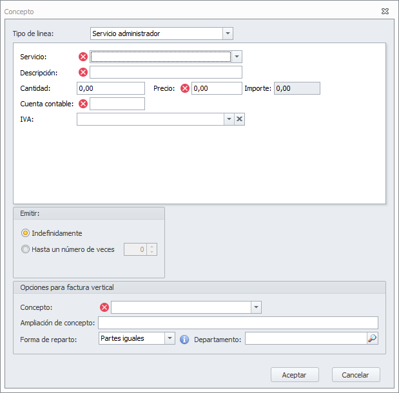
Task: Expand the Concepto combo box
Action: 256,307
